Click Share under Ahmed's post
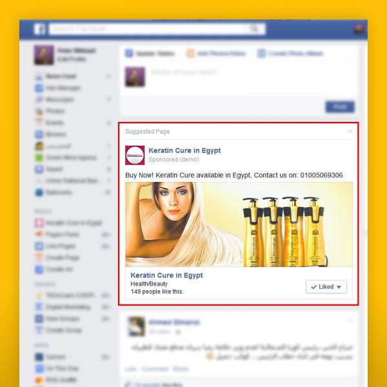 click(x=181, y=369)
